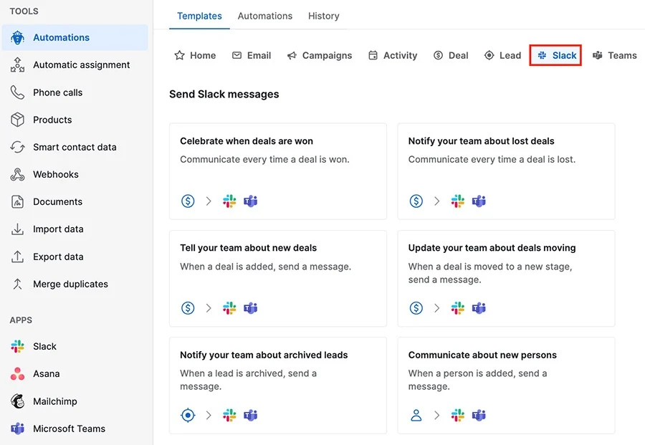Click the Export data upload icon
Viewport: 645px width, 445px height.
[x=17, y=257]
